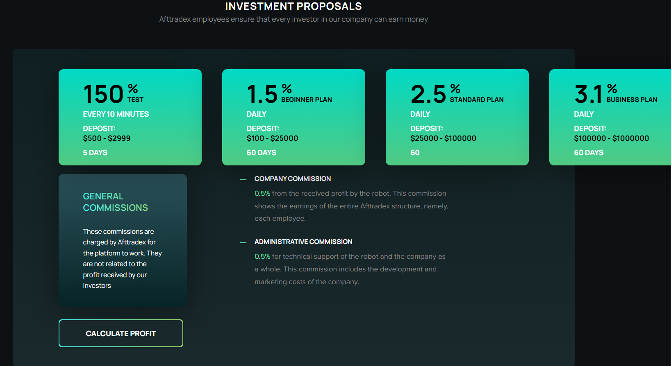Click the CALCULATE PROFIT button
671x366 pixels.
point(121,333)
